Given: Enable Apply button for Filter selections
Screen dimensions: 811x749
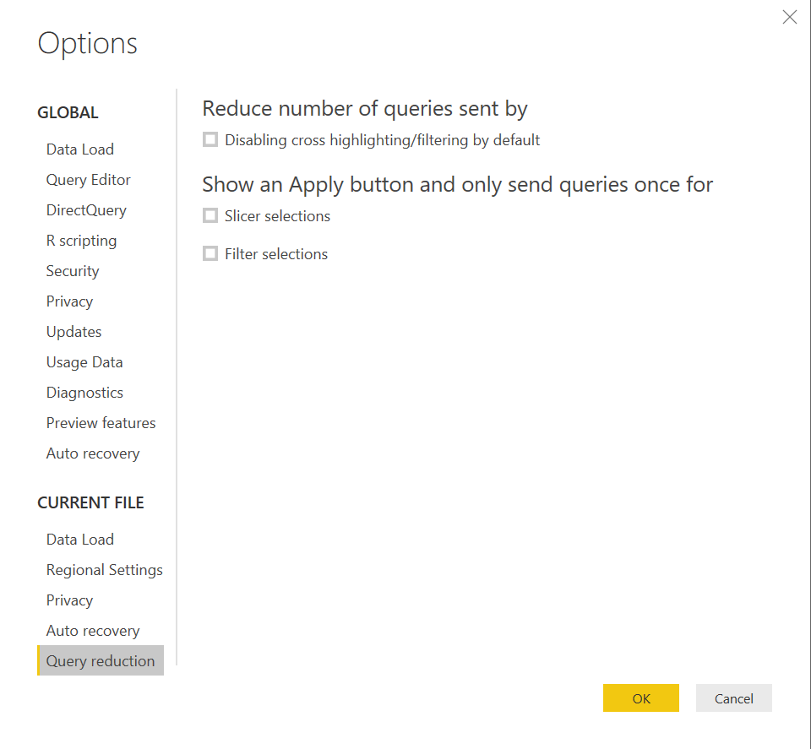Looking at the screenshot, I should point(210,253).
